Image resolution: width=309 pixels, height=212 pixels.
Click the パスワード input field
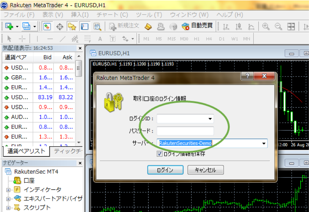[x=185, y=131]
